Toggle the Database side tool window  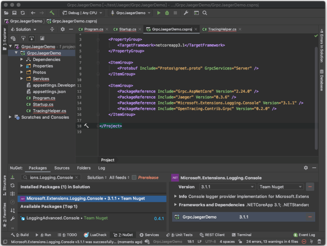click(x=322, y=80)
